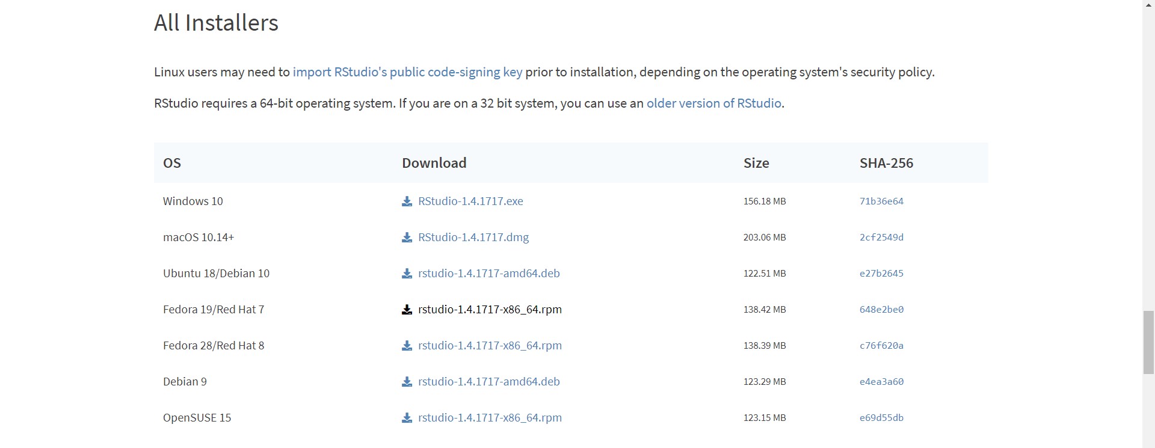Click the 138.42 MB size value
1155x448 pixels.
point(765,310)
